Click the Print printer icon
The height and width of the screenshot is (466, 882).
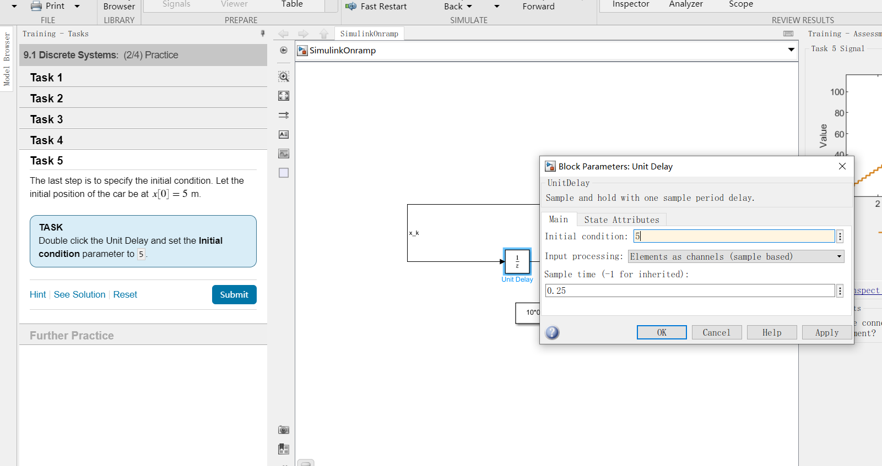click(x=36, y=6)
